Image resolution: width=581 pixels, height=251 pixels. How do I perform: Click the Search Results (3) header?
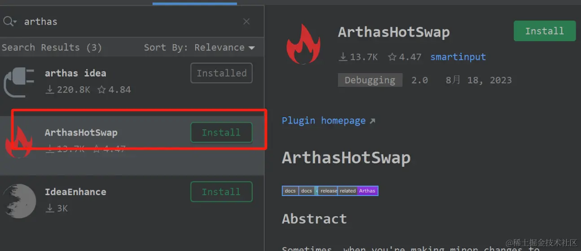click(52, 47)
